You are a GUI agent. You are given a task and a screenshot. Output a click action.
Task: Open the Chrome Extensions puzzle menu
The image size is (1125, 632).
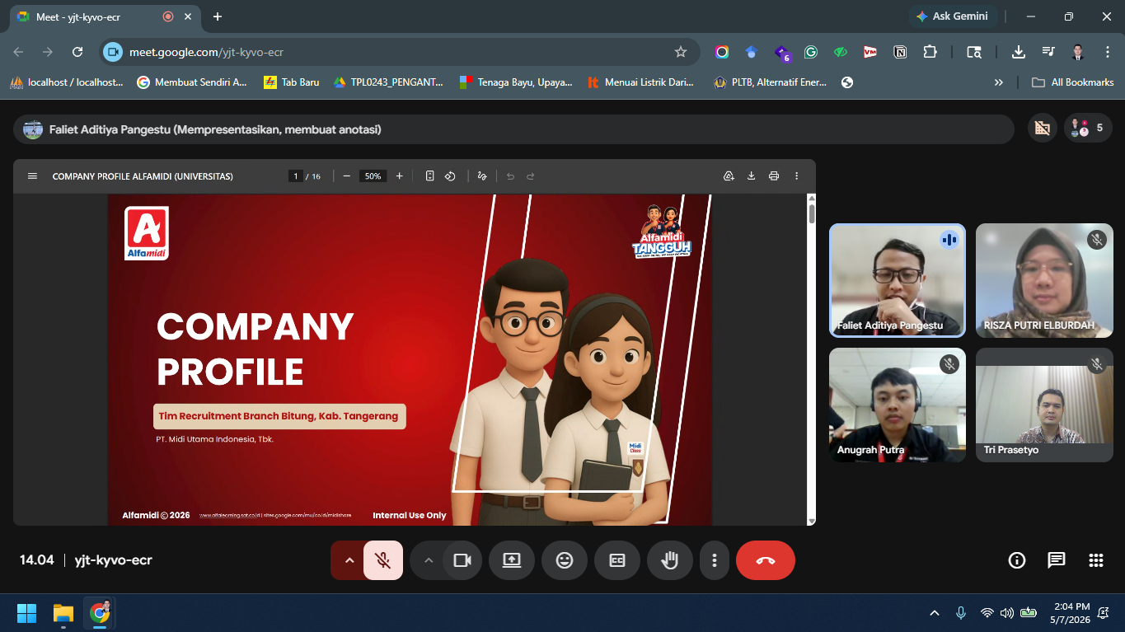coord(930,52)
